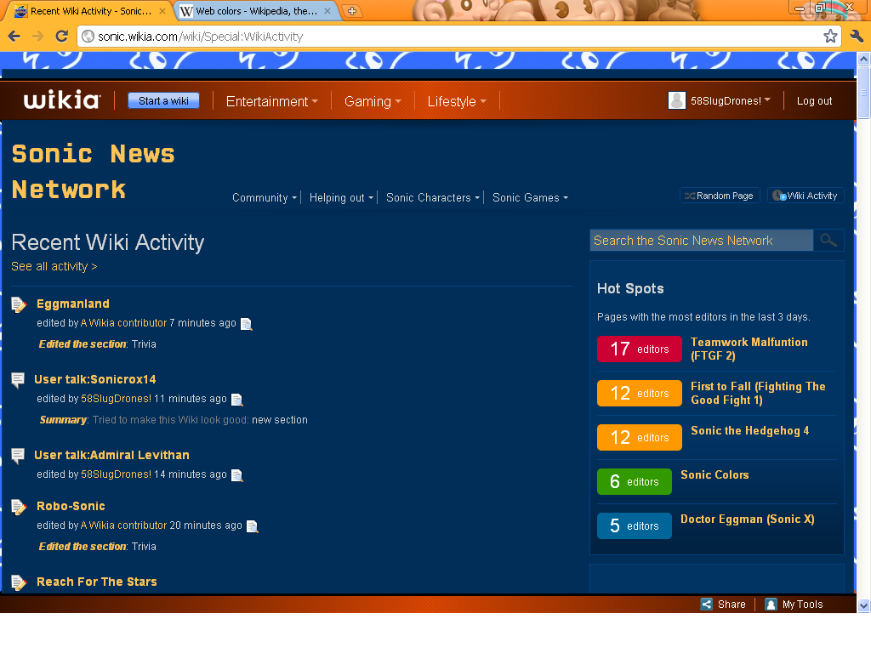Open the Sonic Characters menu
871x653 pixels.
[432, 197]
